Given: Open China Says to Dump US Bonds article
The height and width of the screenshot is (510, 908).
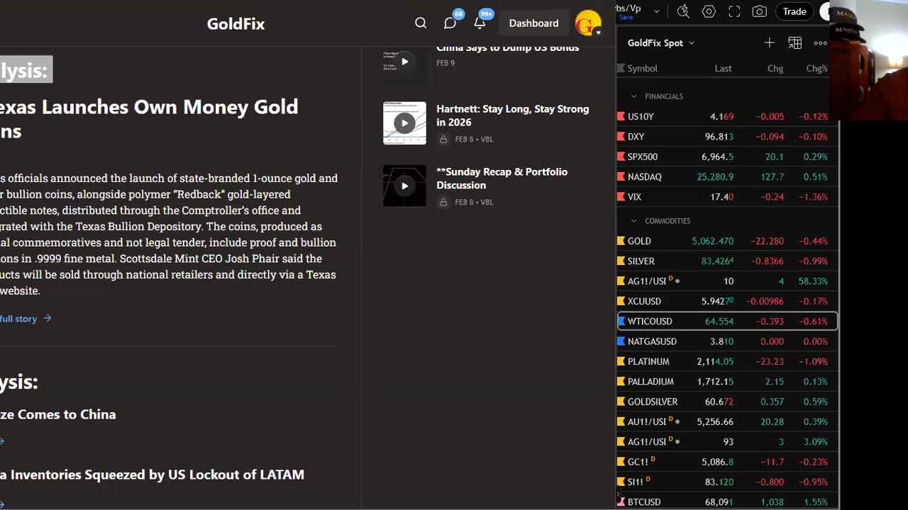Looking at the screenshot, I should 508,48.
